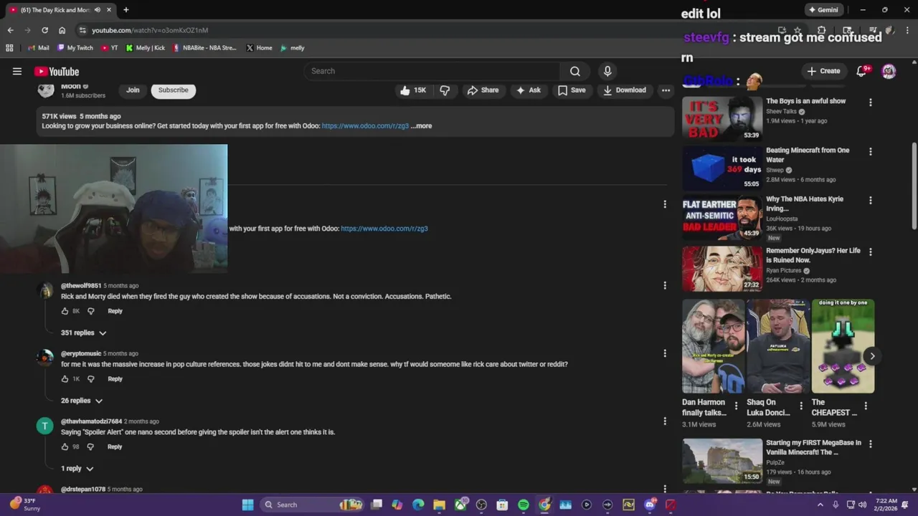Download the video

coord(625,90)
